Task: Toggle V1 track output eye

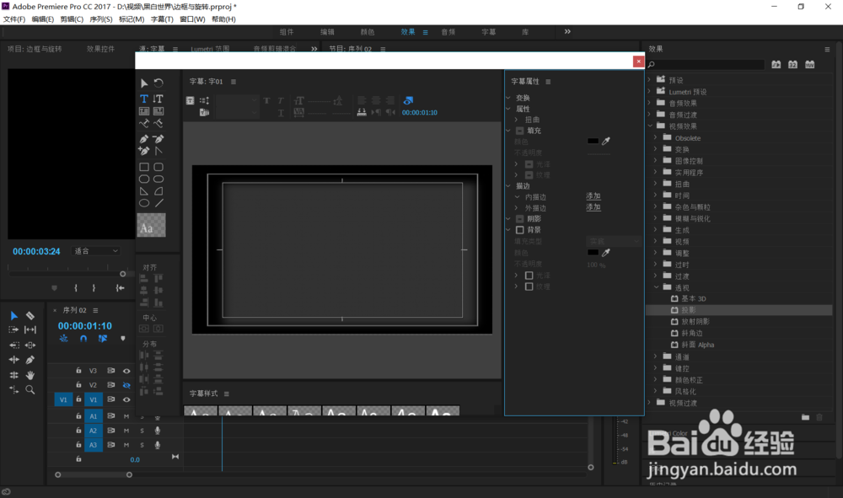Action: click(126, 399)
